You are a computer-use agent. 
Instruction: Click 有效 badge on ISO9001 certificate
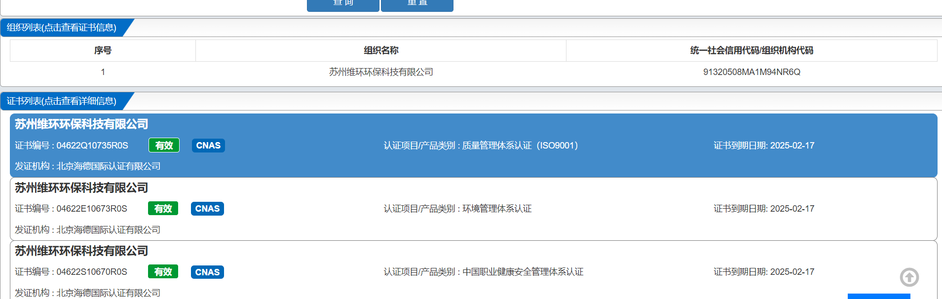point(164,146)
